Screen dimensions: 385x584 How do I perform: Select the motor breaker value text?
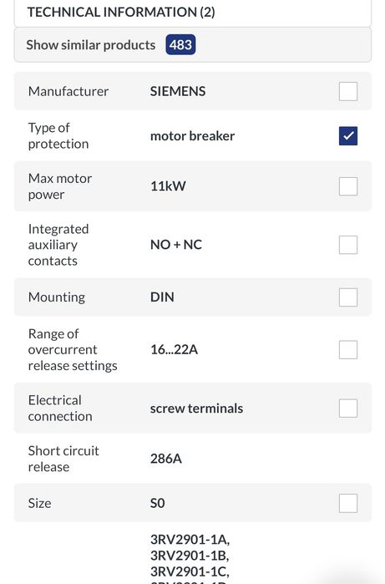click(x=192, y=136)
